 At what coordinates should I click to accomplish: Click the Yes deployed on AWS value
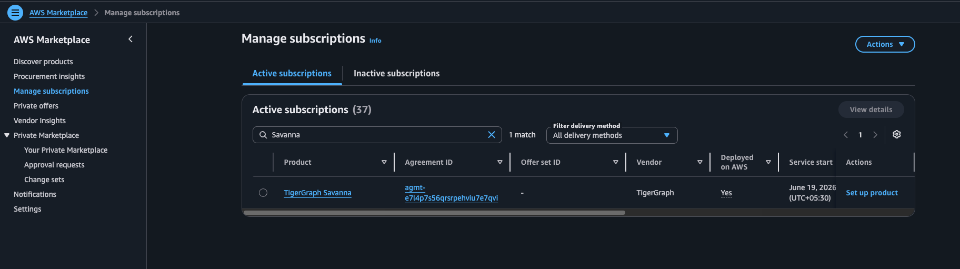(x=726, y=193)
